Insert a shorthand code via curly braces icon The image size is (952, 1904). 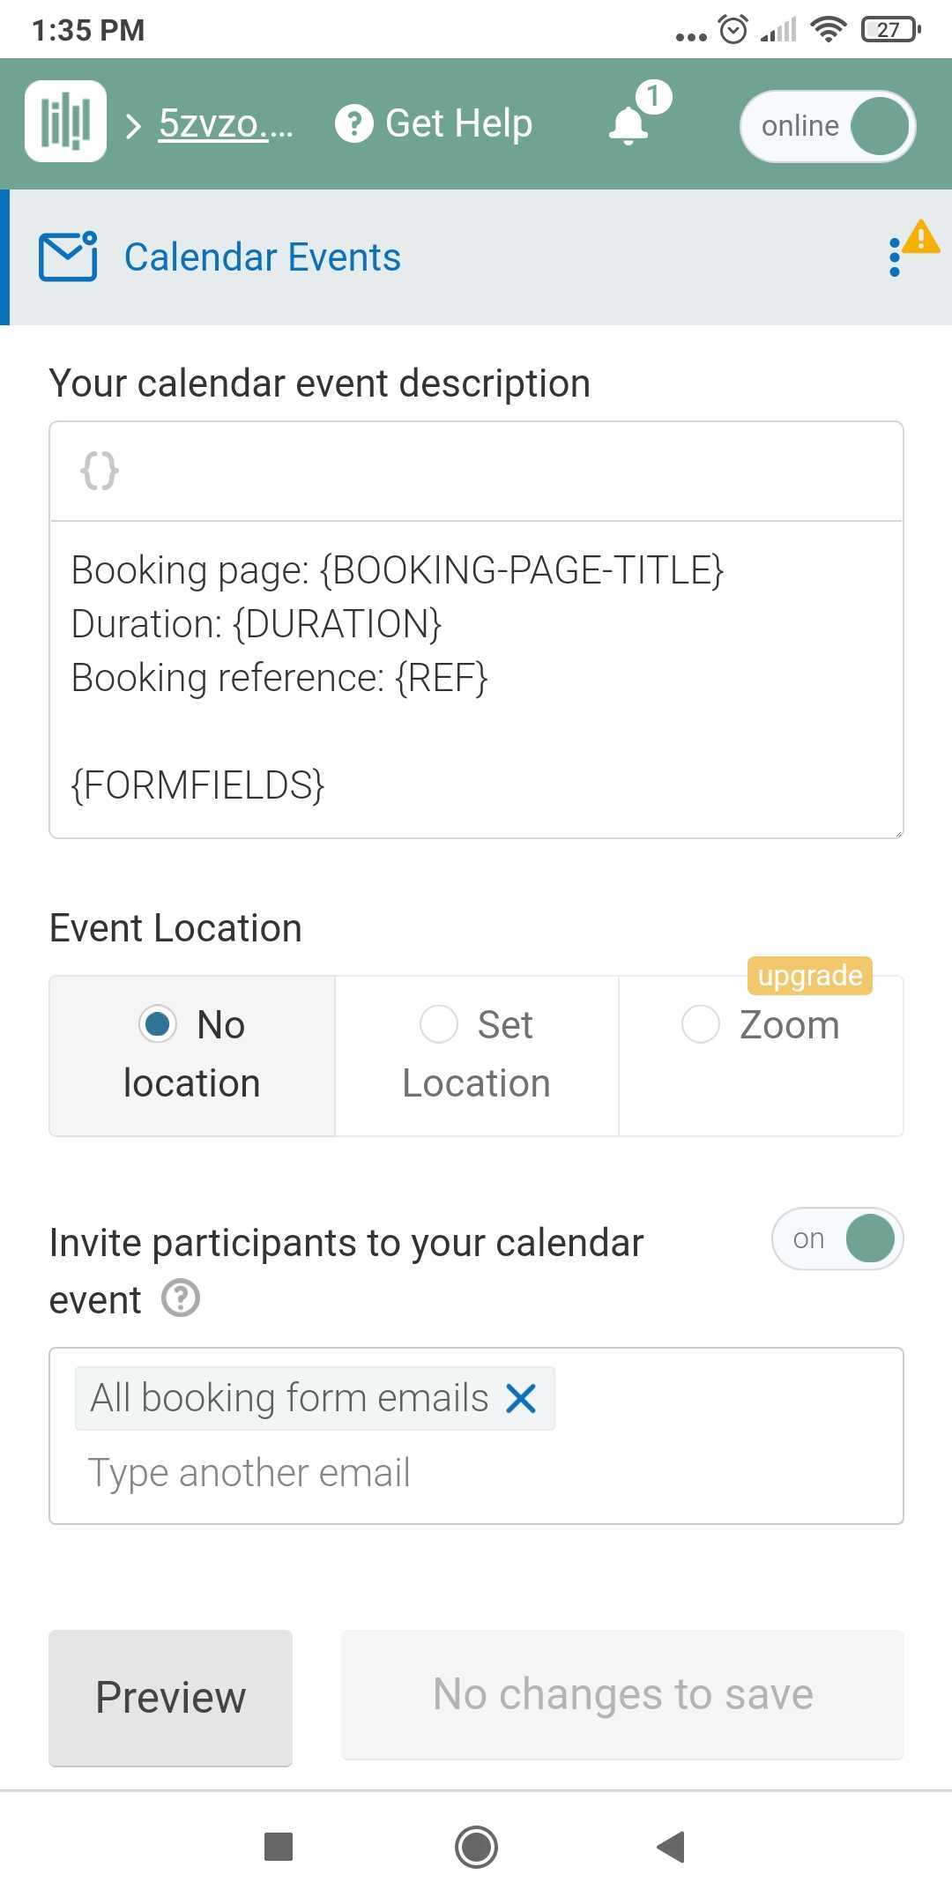tap(100, 470)
